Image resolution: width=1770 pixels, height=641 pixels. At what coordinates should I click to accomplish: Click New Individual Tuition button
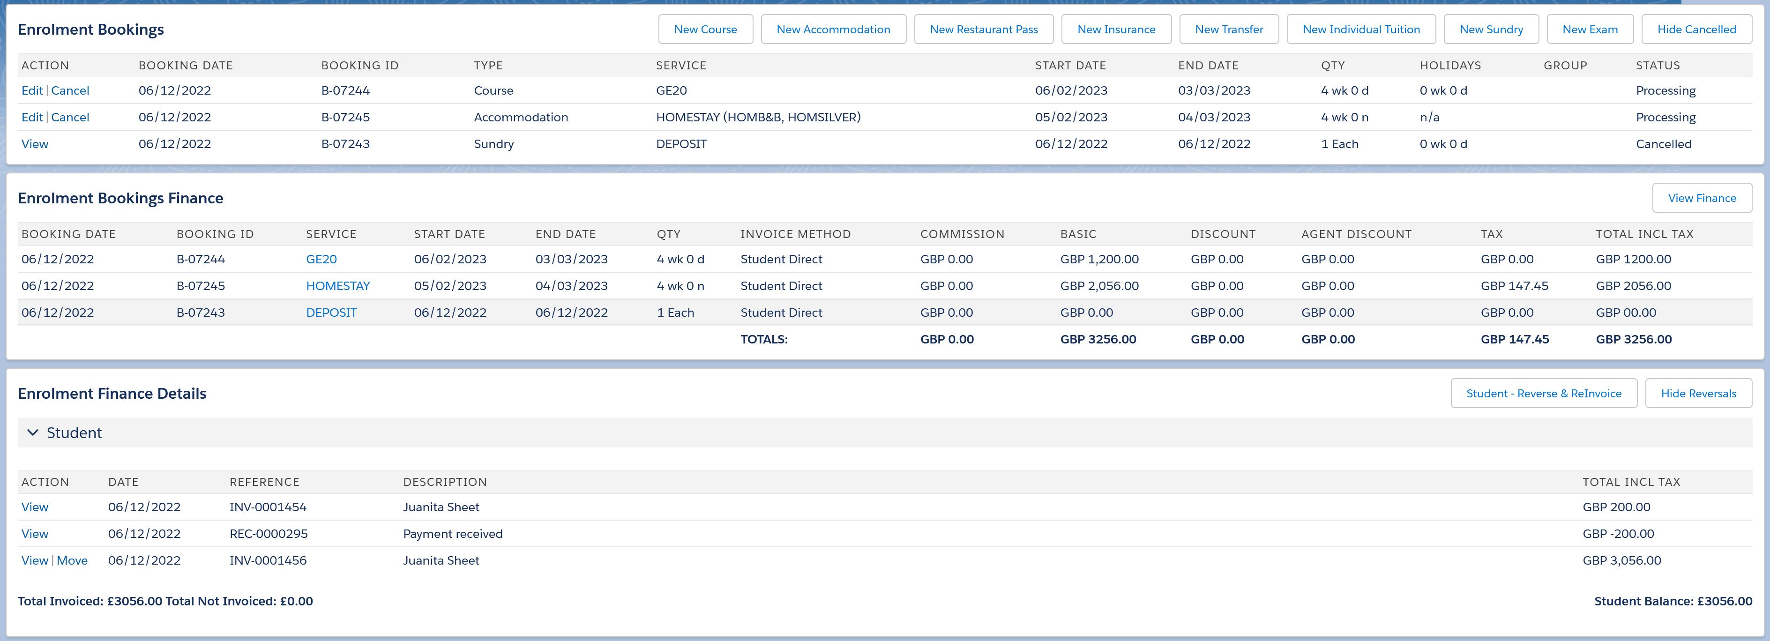(1360, 30)
